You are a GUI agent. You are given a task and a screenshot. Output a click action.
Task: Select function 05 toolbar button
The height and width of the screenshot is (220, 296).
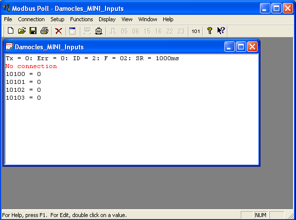(x=124, y=31)
